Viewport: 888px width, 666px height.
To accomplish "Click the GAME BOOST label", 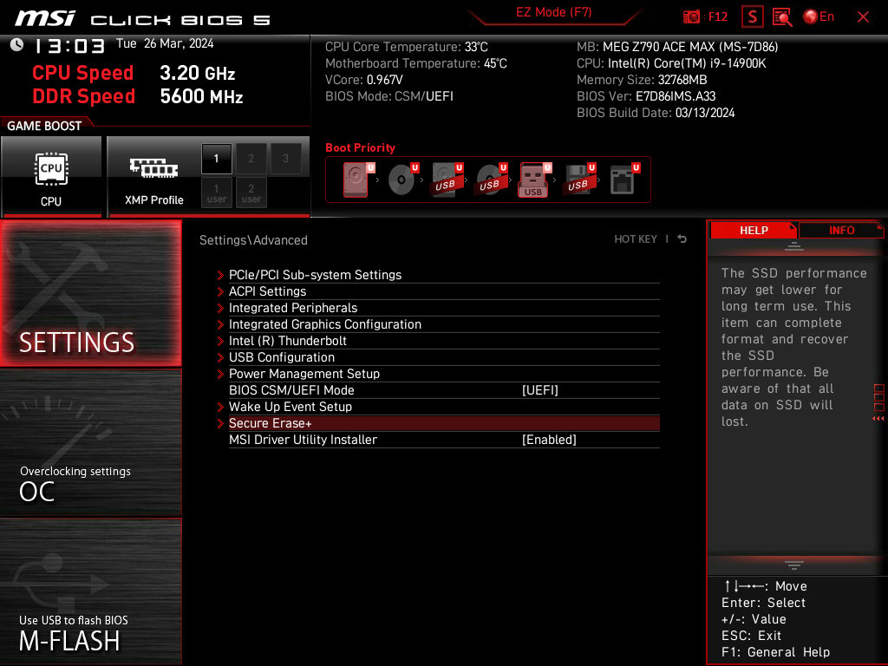I will coord(44,126).
